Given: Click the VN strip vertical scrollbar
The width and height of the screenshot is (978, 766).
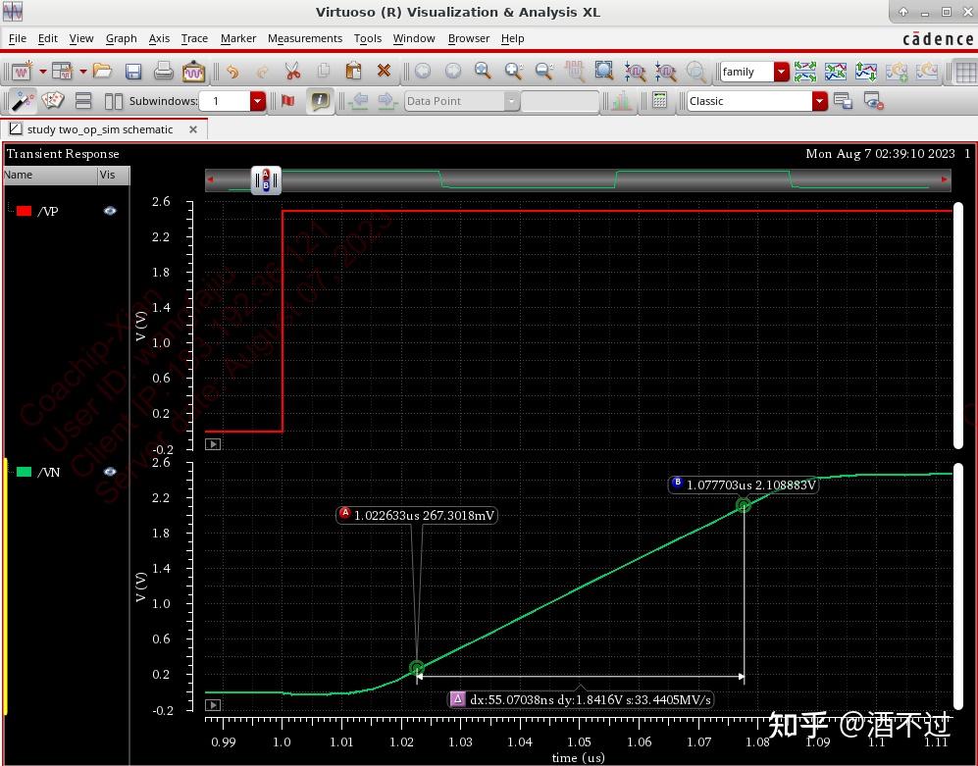Looking at the screenshot, I should (x=958, y=587).
